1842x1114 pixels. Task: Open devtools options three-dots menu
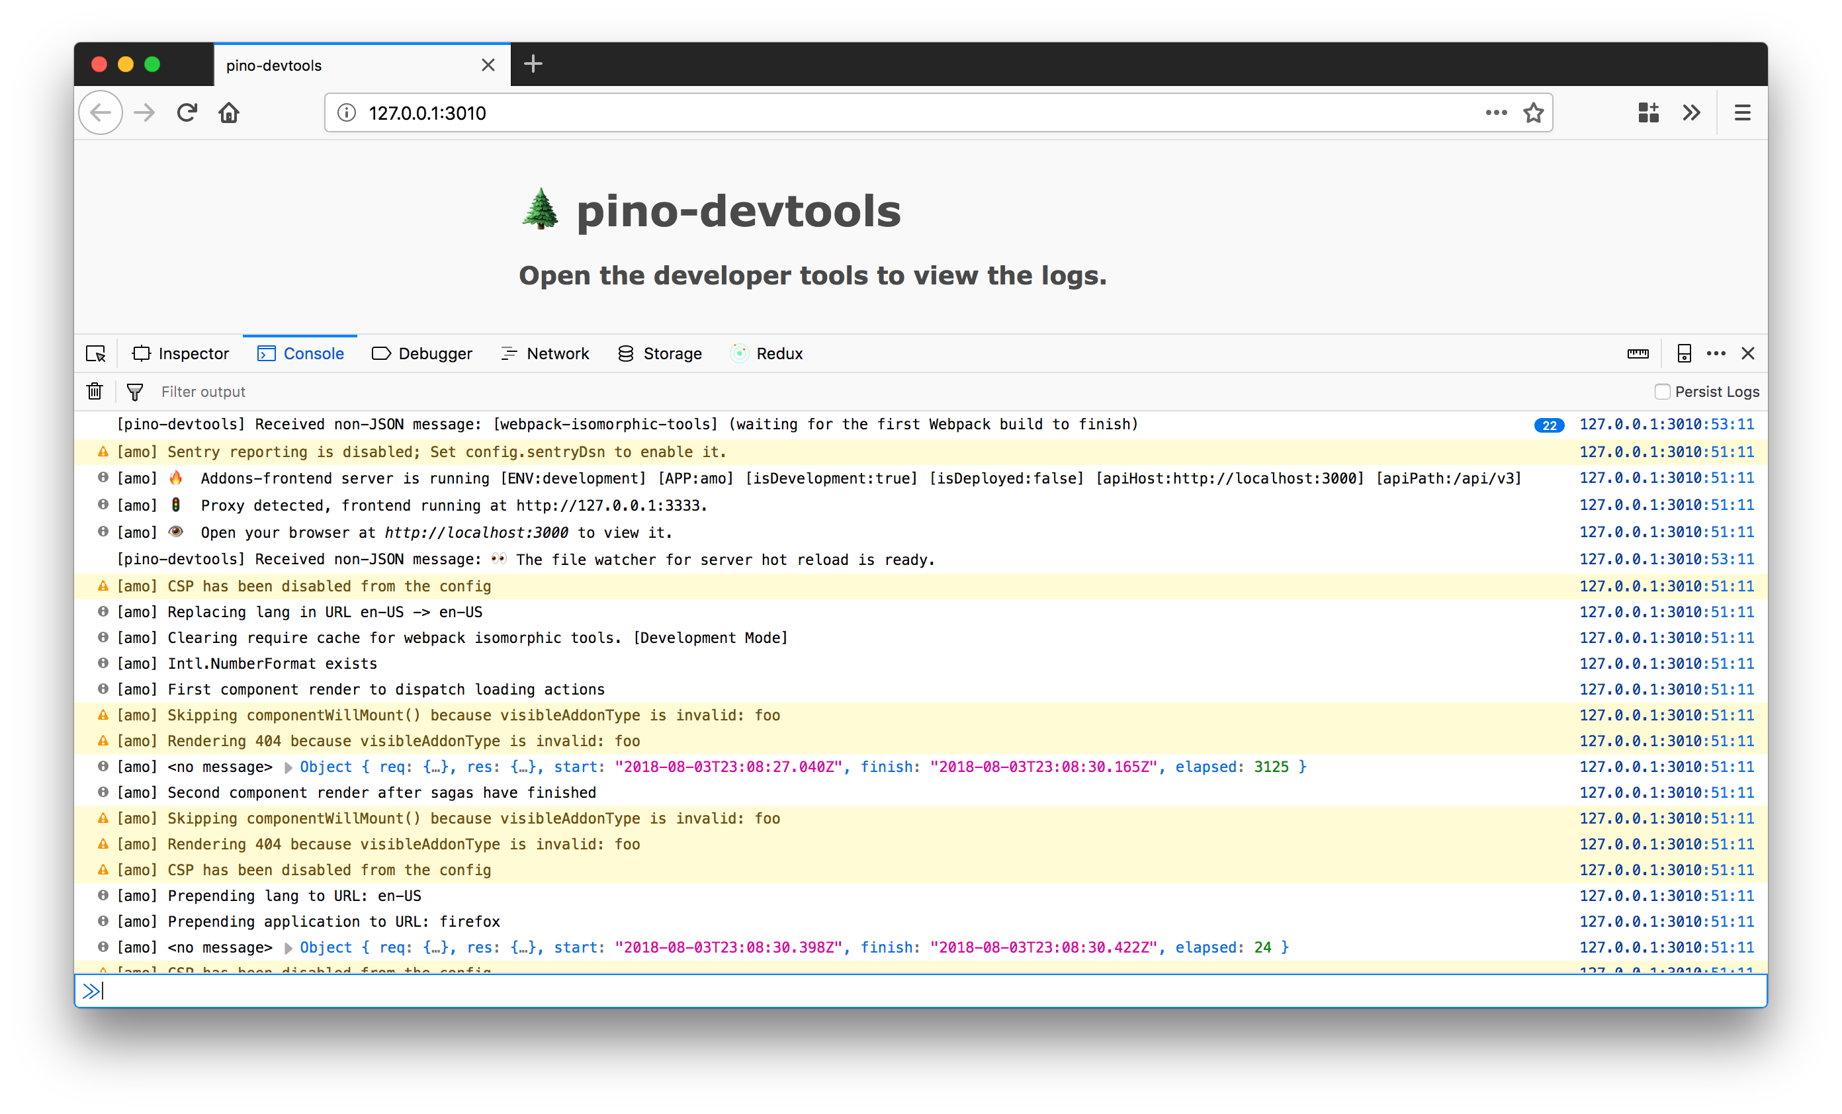pyautogui.click(x=1716, y=354)
